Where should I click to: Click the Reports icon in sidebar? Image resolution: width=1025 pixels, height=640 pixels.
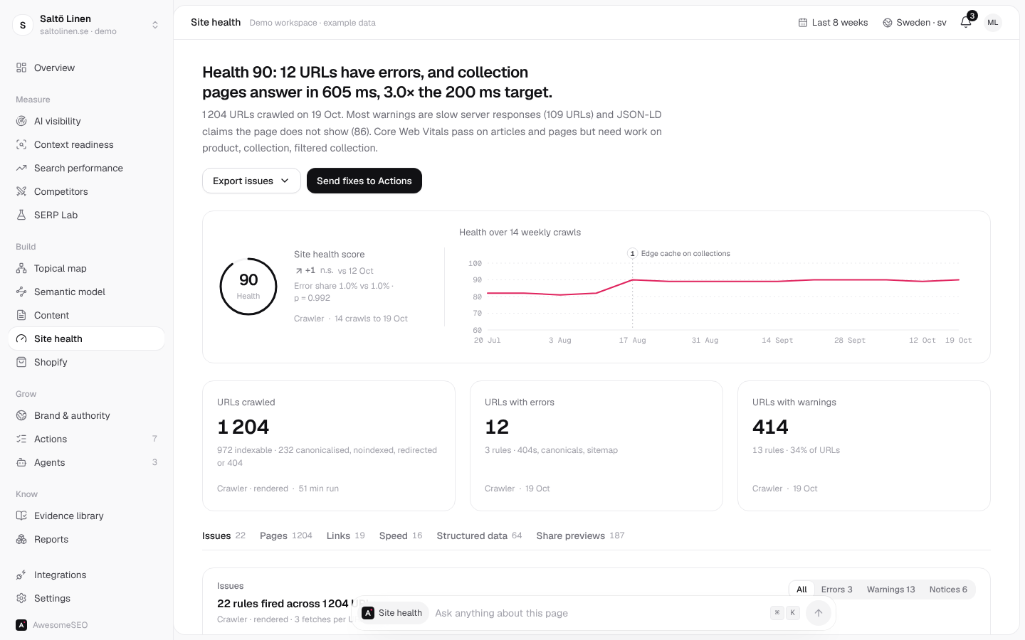(x=21, y=539)
